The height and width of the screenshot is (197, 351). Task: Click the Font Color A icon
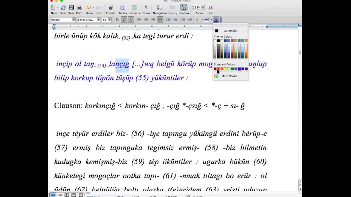[216, 20]
